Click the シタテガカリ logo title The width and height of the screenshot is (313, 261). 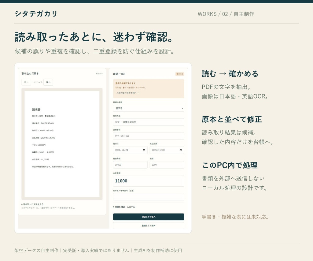point(36,13)
